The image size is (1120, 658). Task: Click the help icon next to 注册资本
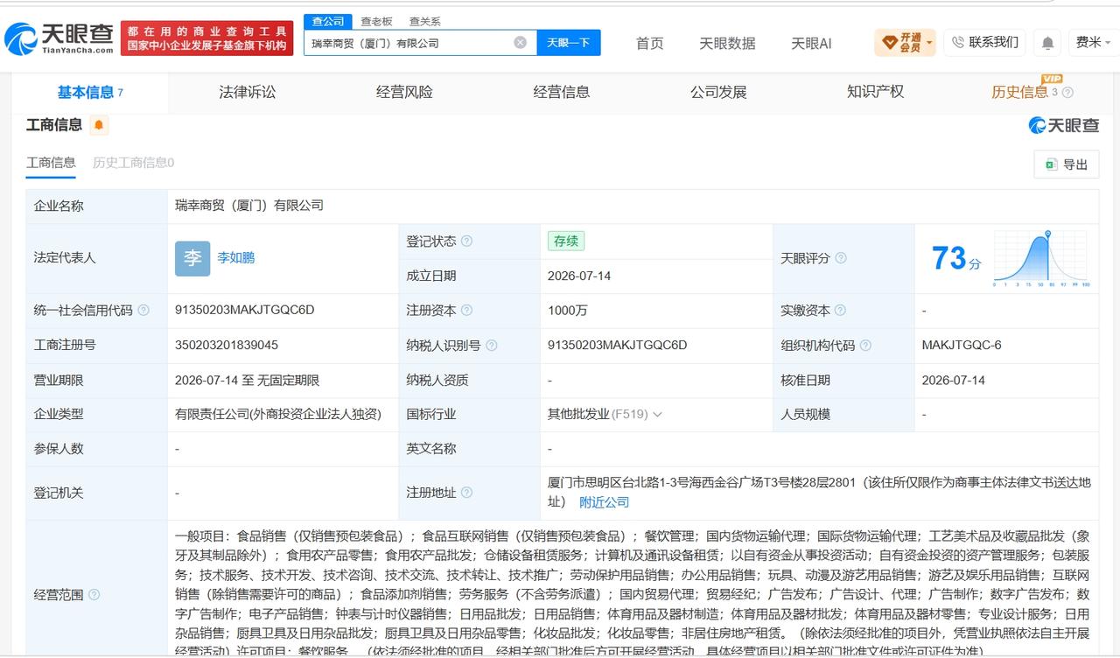(466, 311)
